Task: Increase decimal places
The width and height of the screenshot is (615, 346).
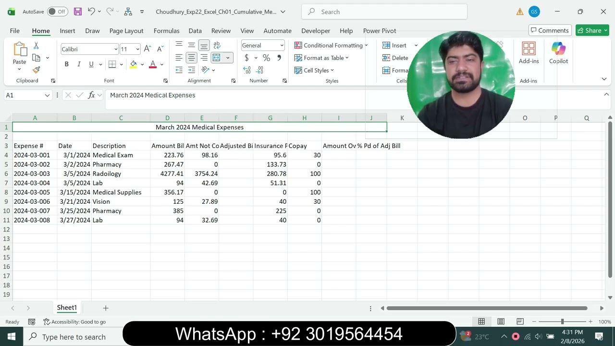Action: (247, 70)
